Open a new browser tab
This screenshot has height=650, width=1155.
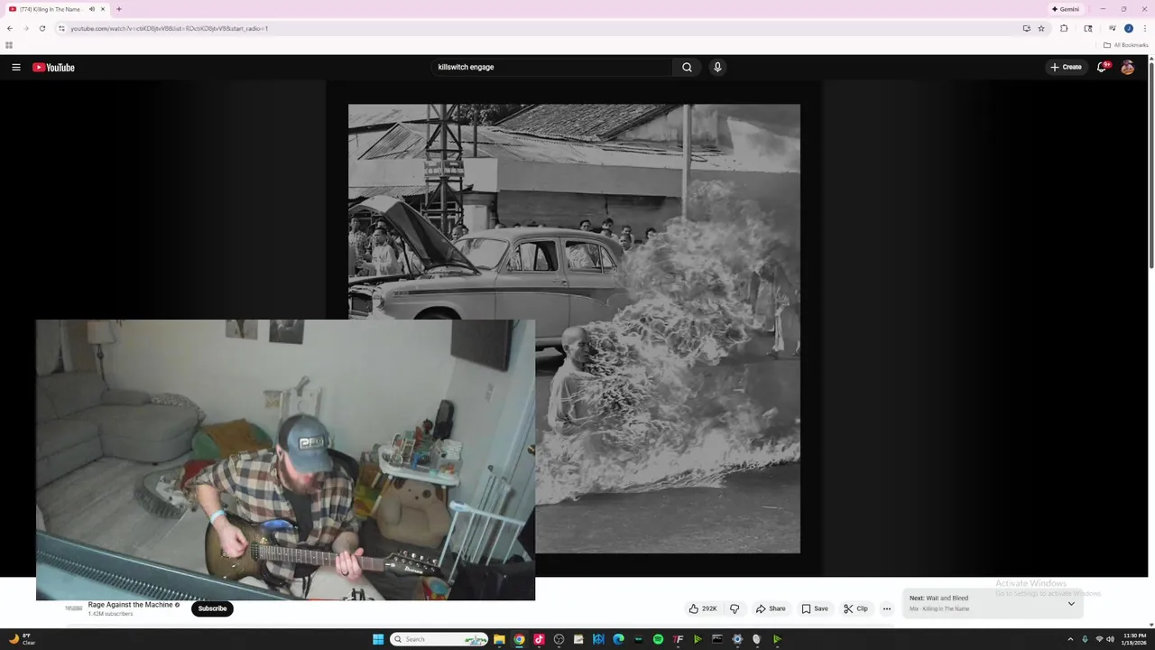118,9
